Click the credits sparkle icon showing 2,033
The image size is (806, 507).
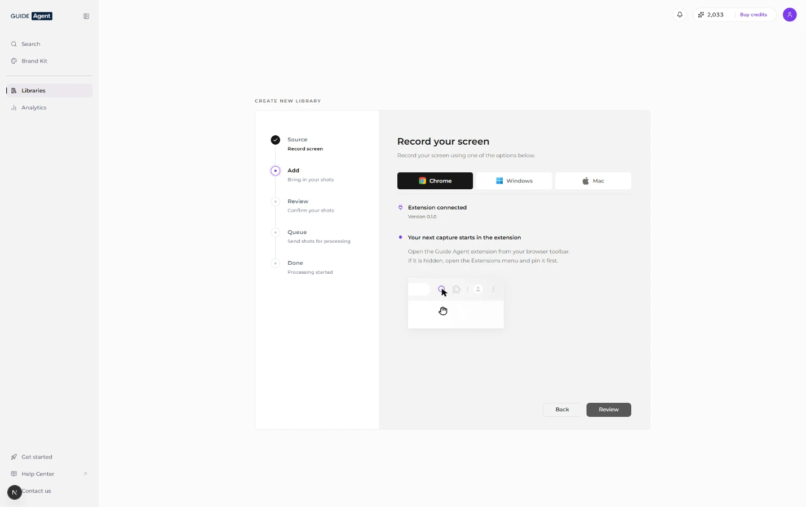point(701,15)
